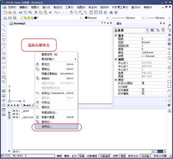Open the Help question mark icon
Screen dimensions: 173x159
point(116,13)
